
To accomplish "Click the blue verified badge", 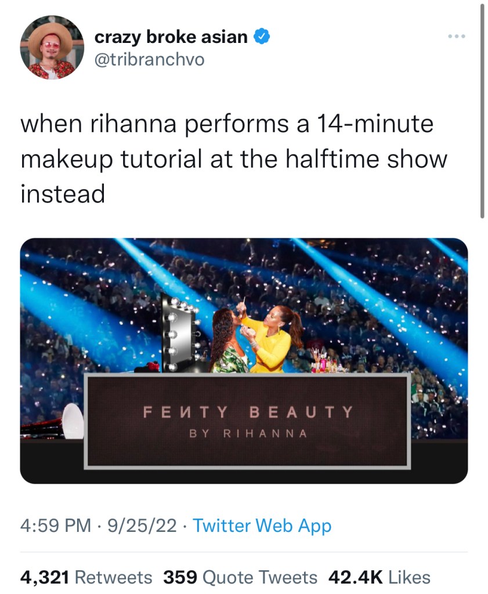I will 261,37.
